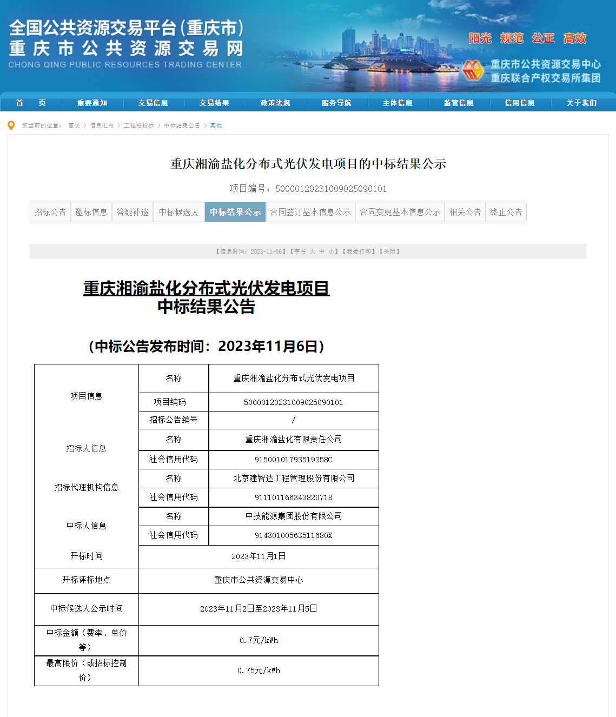Select 交易结果 from the main navigation
Viewport: 616px width, 717px height.
pos(214,103)
